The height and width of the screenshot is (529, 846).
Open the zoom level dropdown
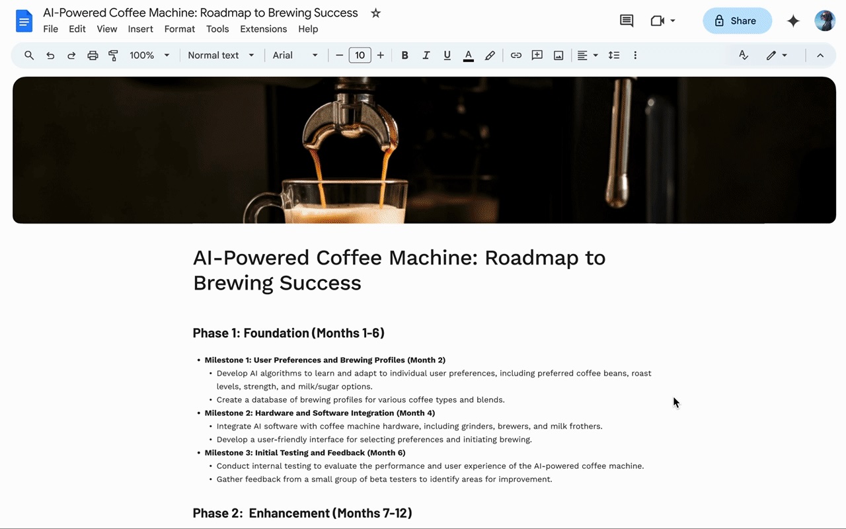(150, 56)
